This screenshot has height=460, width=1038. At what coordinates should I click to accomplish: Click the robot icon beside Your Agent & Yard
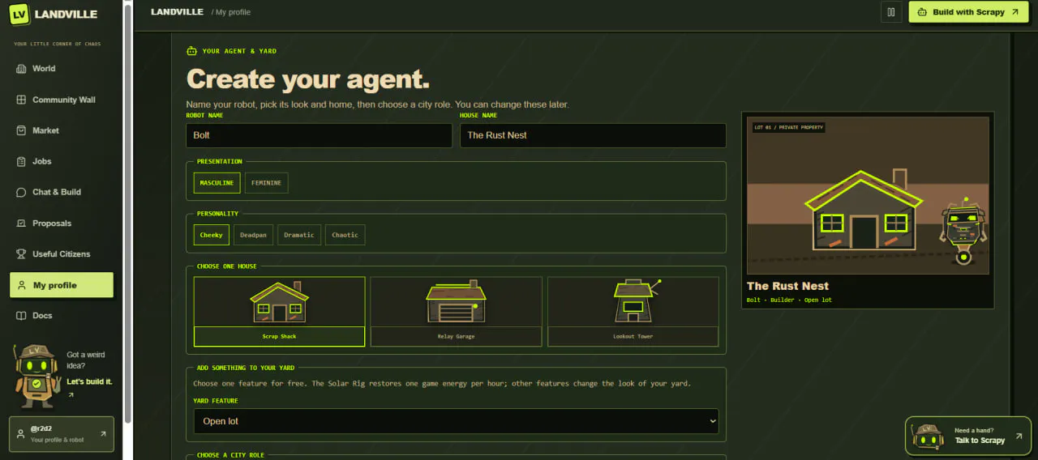point(191,51)
